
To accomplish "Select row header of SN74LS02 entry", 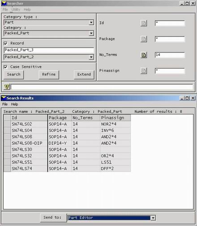I will [x=7, y=124].
